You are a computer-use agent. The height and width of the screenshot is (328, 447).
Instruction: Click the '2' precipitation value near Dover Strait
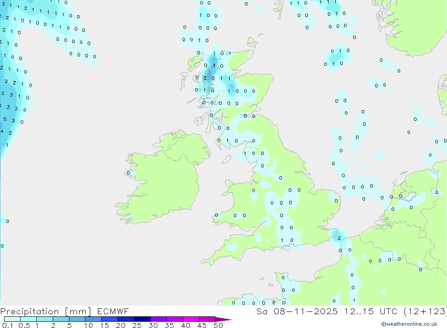point(339,238)
